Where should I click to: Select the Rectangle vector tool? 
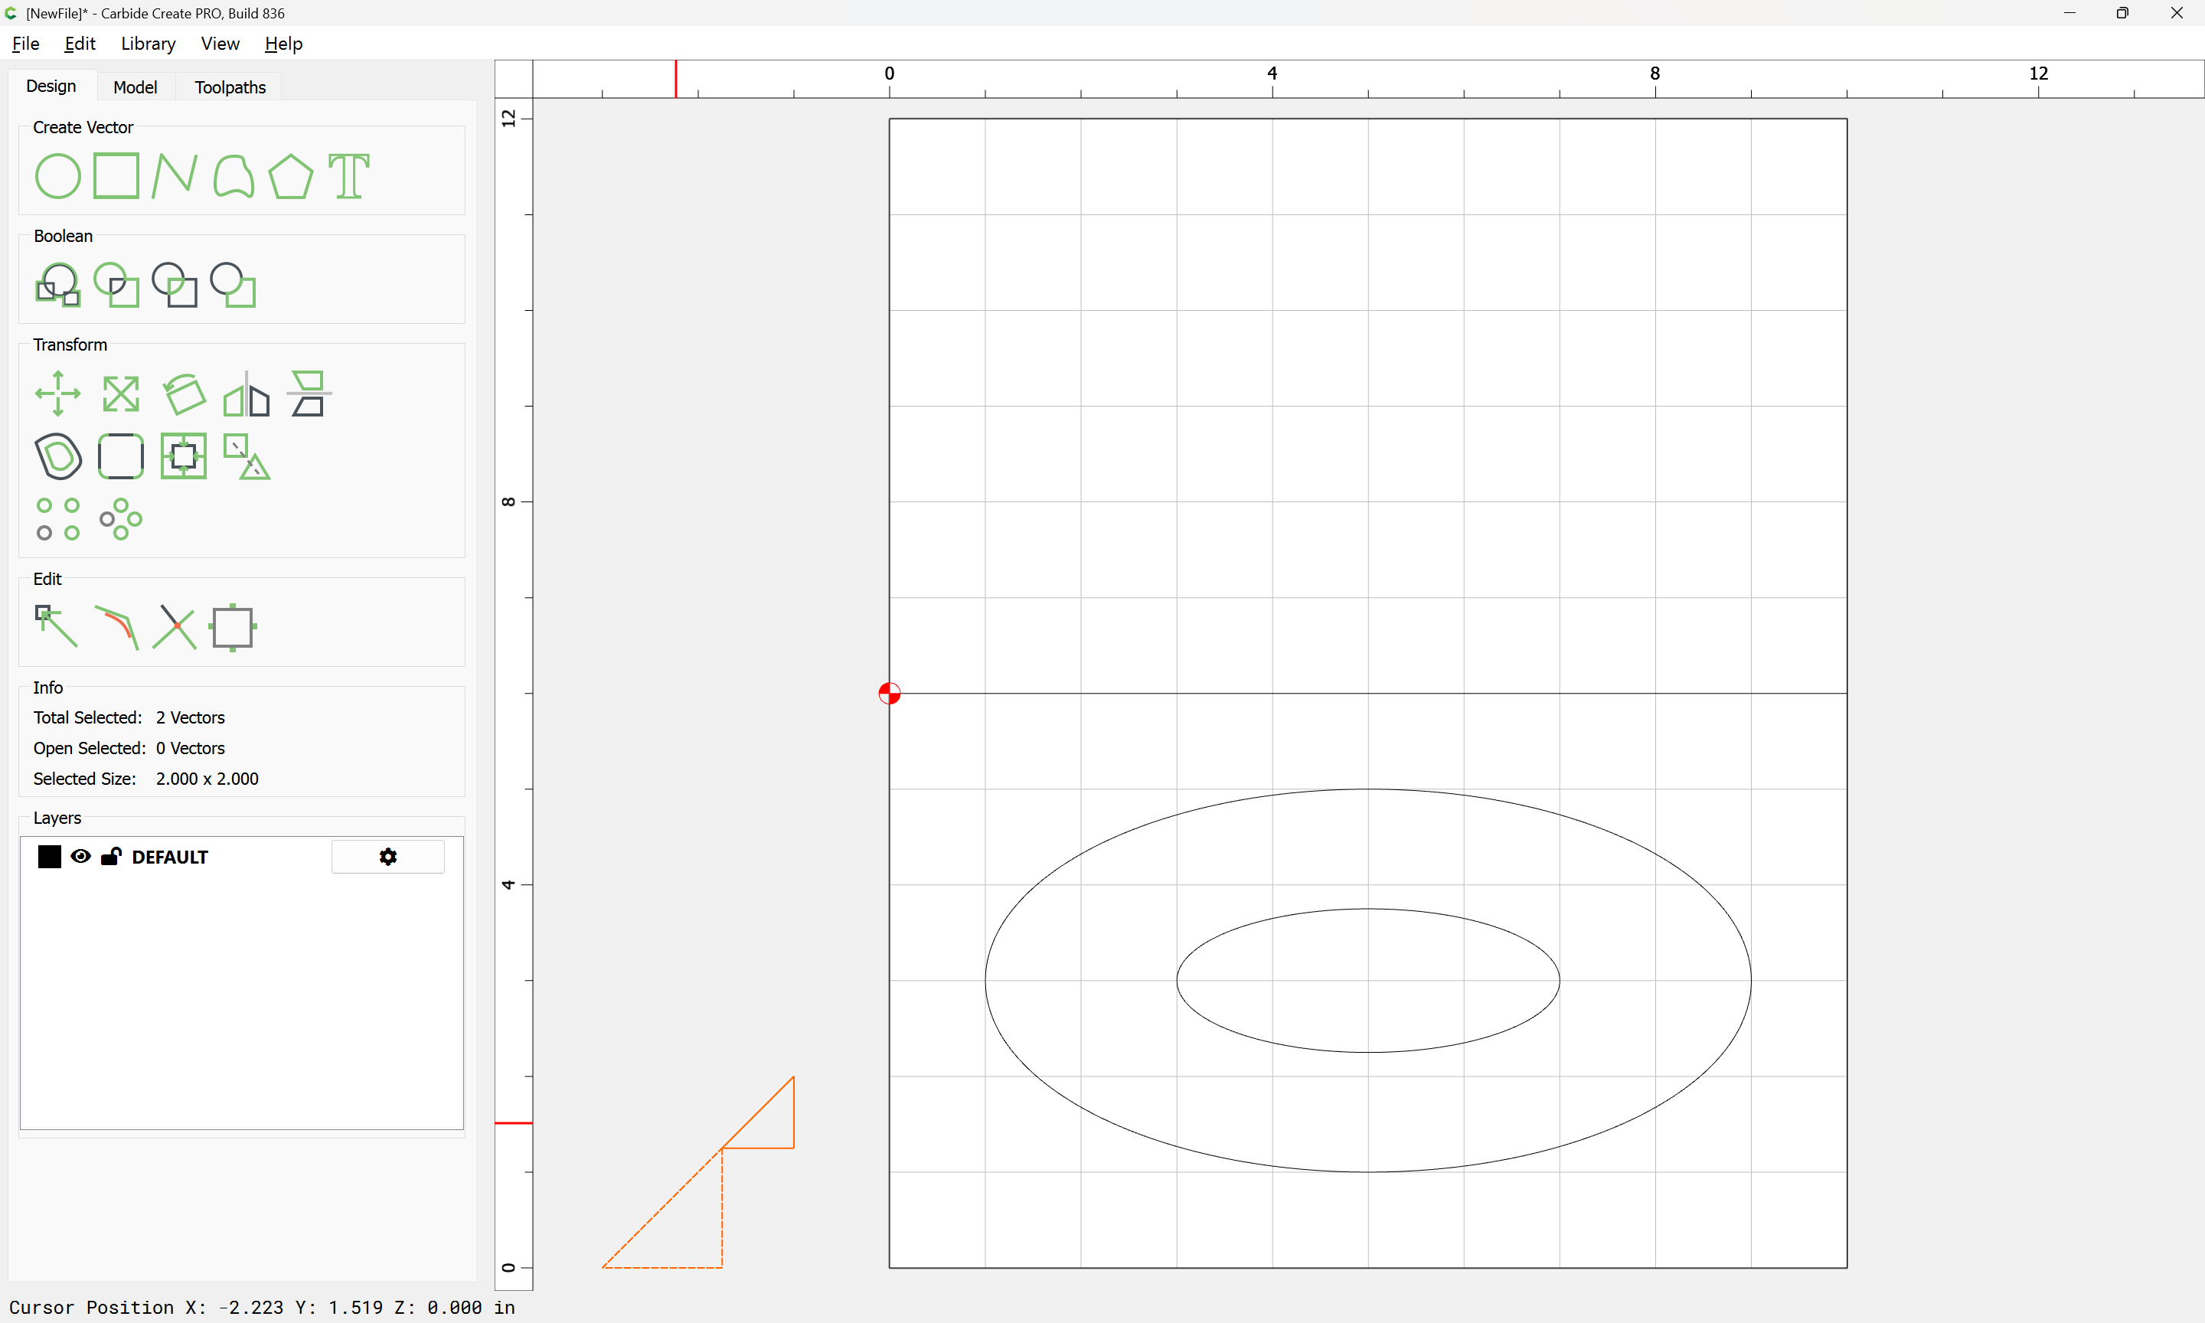[116, 175]
